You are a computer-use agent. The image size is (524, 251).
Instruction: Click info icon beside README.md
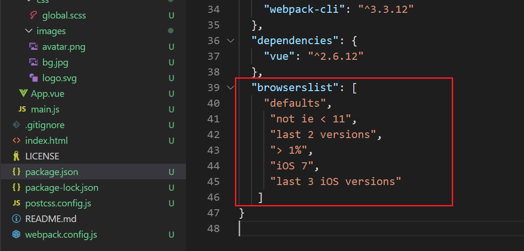coord(16,219)
